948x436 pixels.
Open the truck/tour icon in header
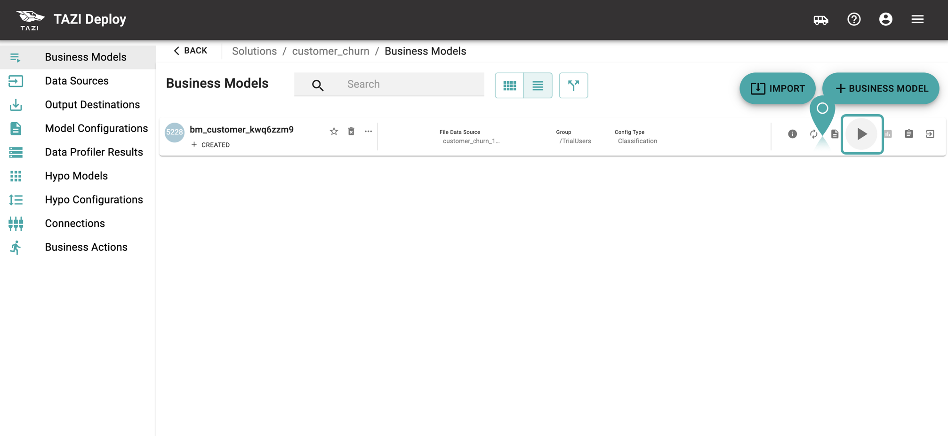821,20
